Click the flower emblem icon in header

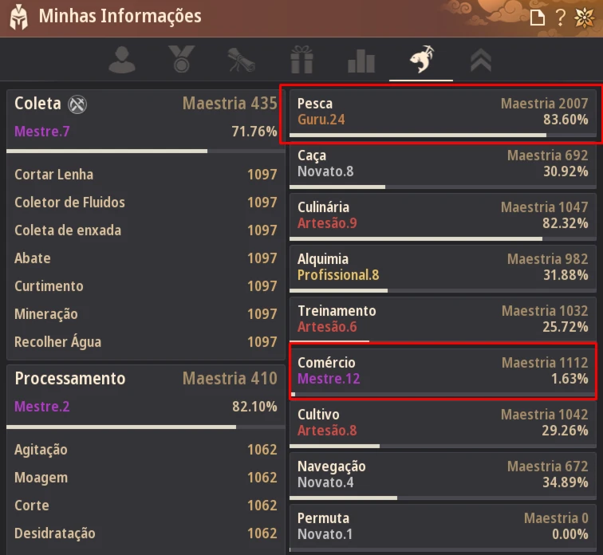pyautogui.click(x=585, y=18)
